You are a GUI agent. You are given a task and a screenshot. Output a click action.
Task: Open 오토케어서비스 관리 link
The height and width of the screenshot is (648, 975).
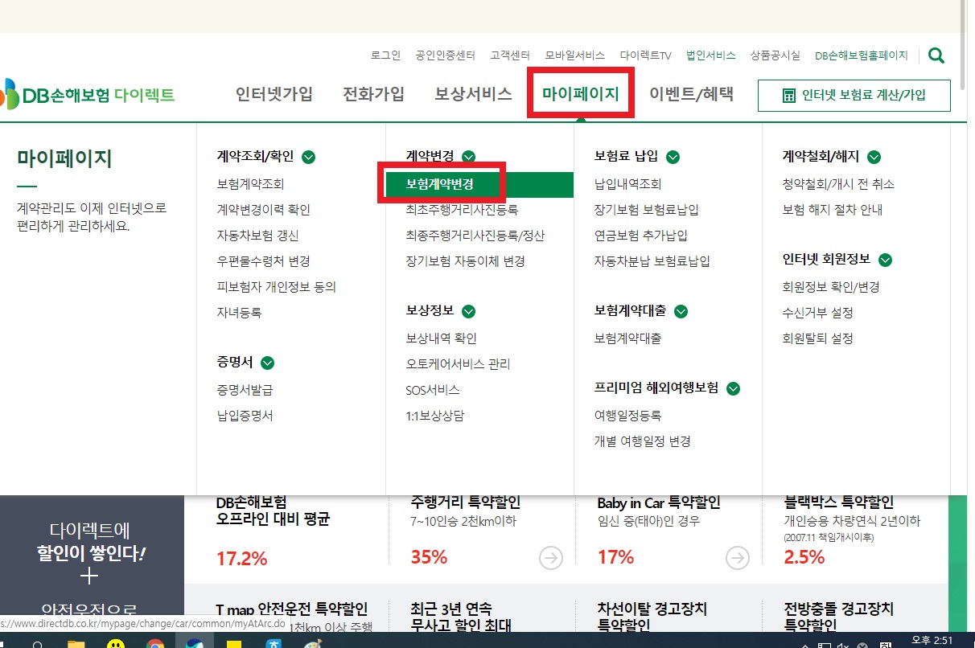pyautogui.click(x=458, y=364)
